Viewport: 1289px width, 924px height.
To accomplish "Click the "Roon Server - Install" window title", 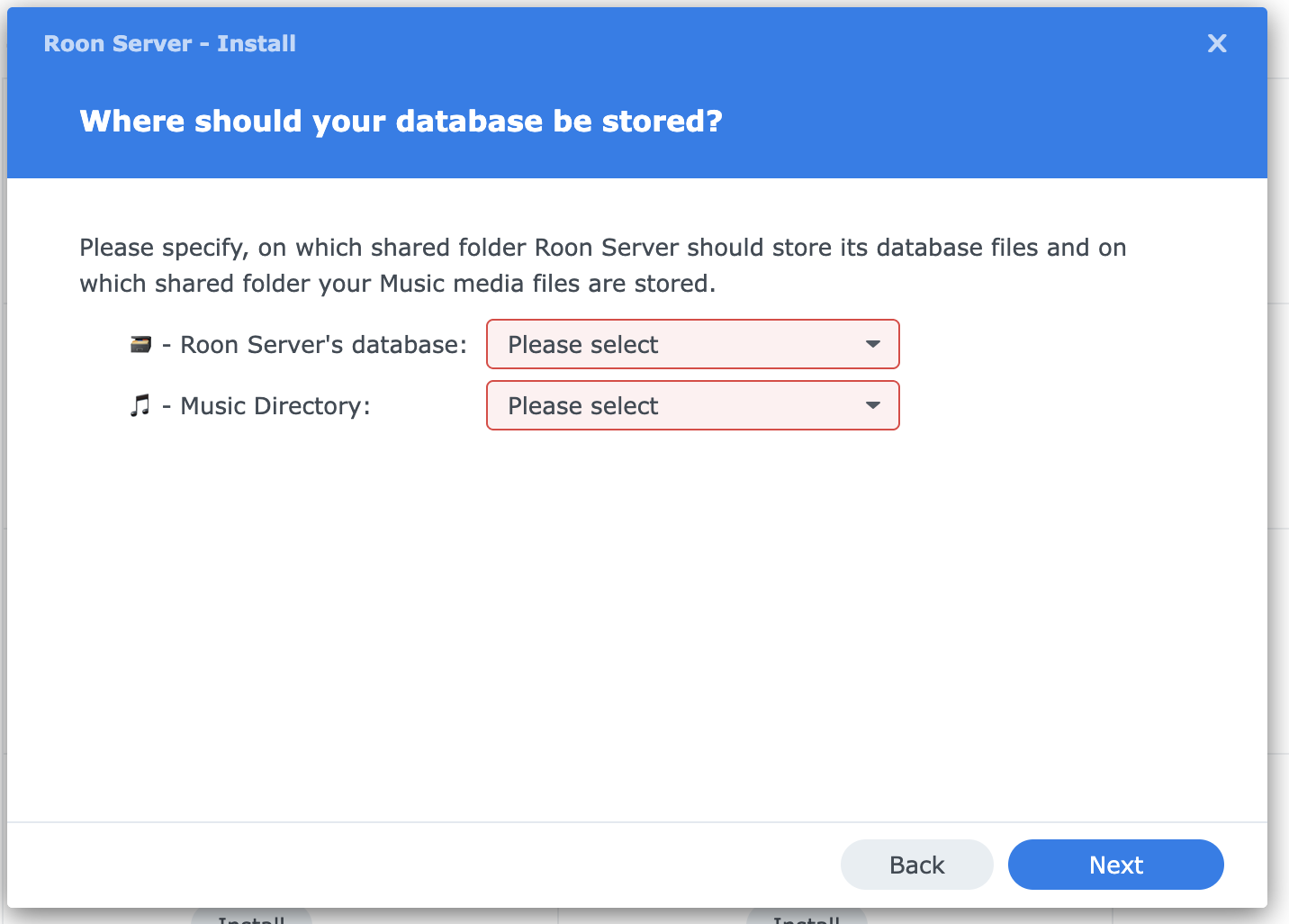I will coord(169,43).
